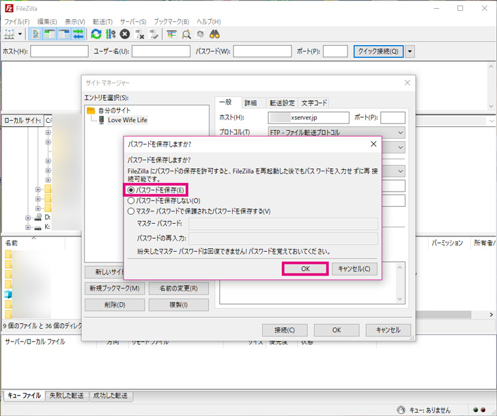This screenshot has height=416, width=497.
Task: Toggle remote directory tree display icon
Action: pyautogui.click(x=64, y=34)
